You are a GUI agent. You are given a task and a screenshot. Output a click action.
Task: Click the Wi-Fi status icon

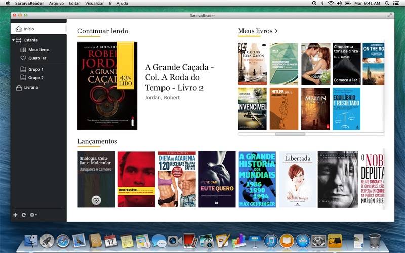(x=331, y=3)
